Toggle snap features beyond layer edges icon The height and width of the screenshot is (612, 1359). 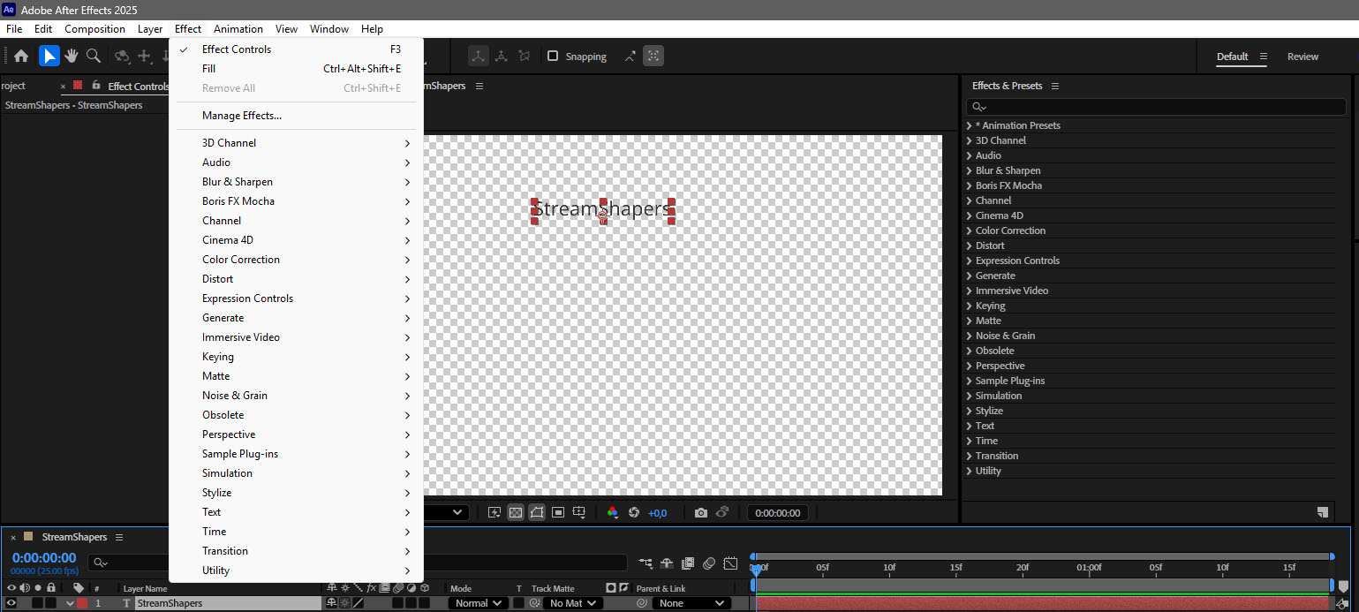[x=630, y=57]
